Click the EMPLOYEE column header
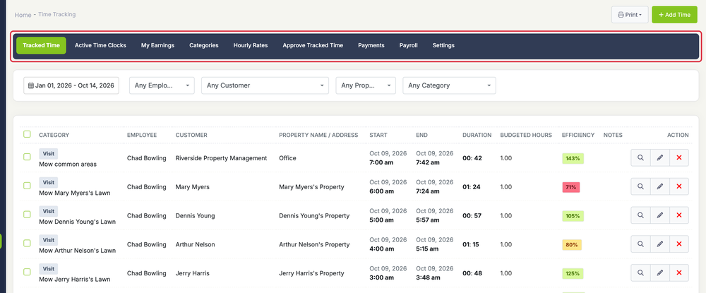The height and width of the screenshot is (293, 706). (x=142, y=135)
